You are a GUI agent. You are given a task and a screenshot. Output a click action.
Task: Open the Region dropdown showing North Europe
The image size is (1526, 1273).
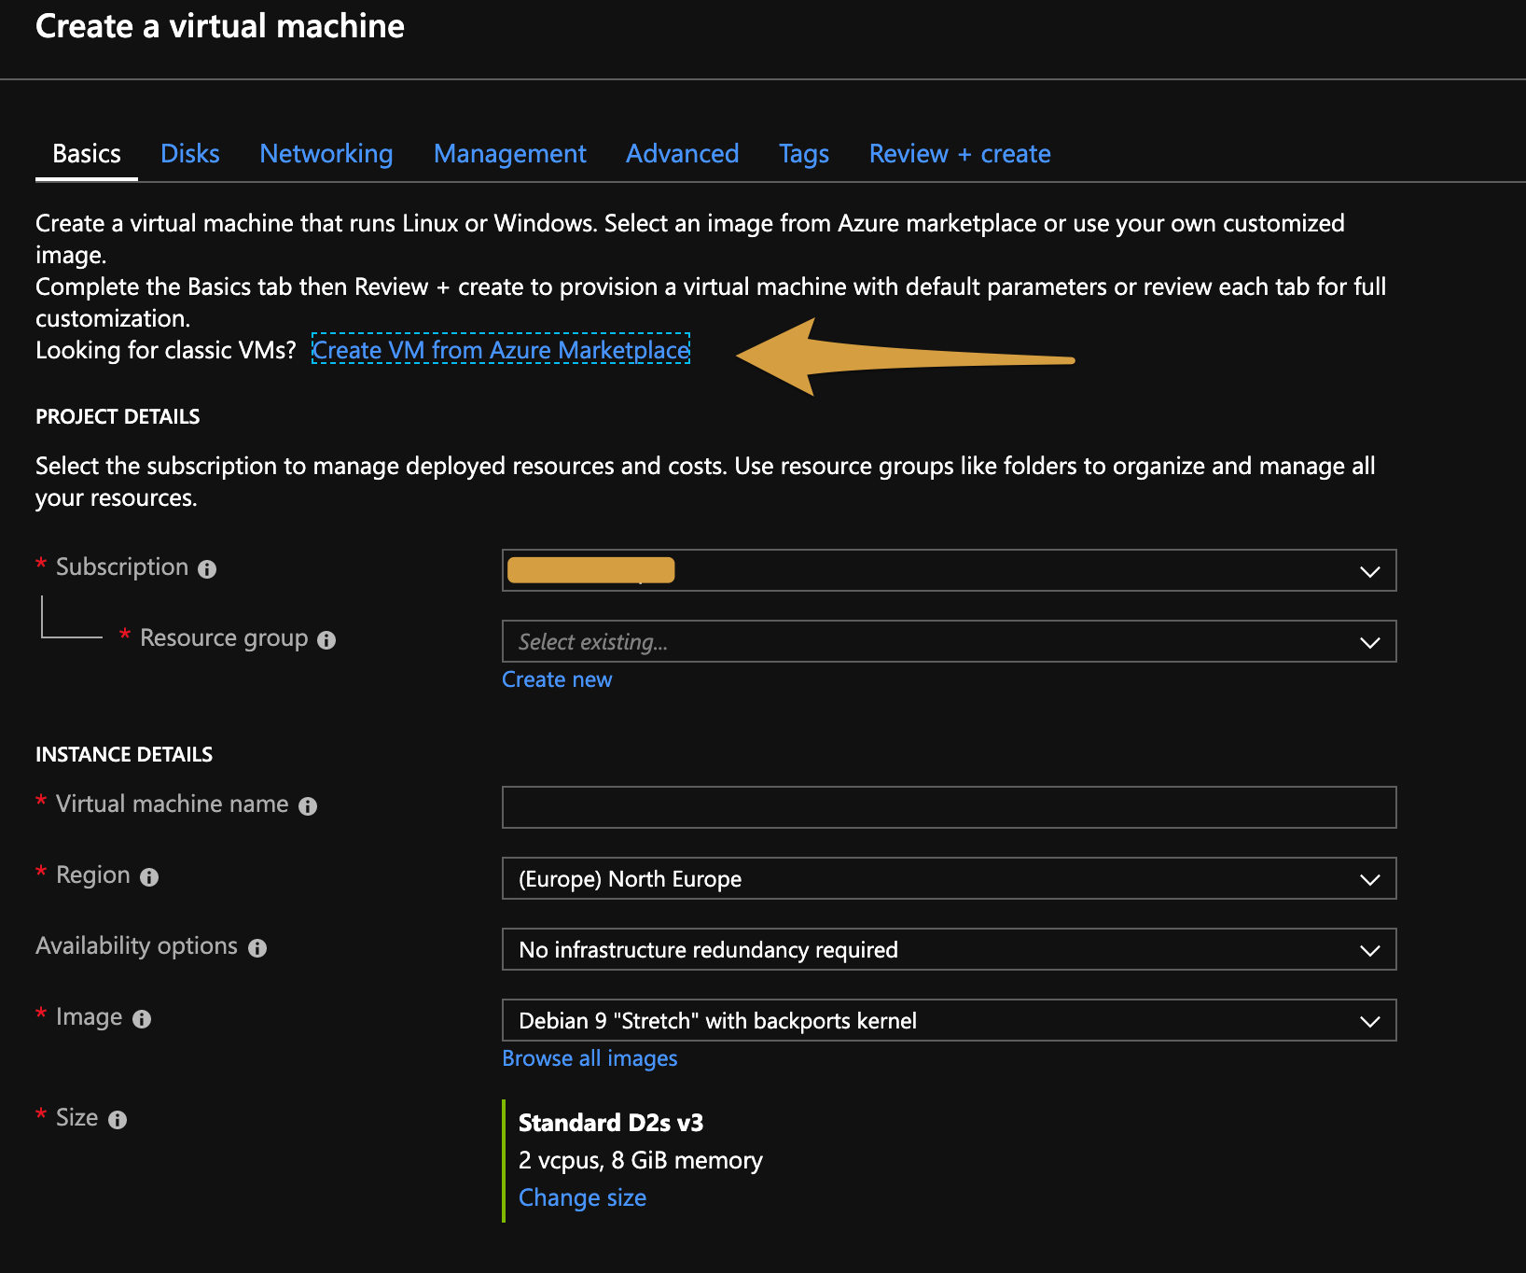click(x=949, y=879)
